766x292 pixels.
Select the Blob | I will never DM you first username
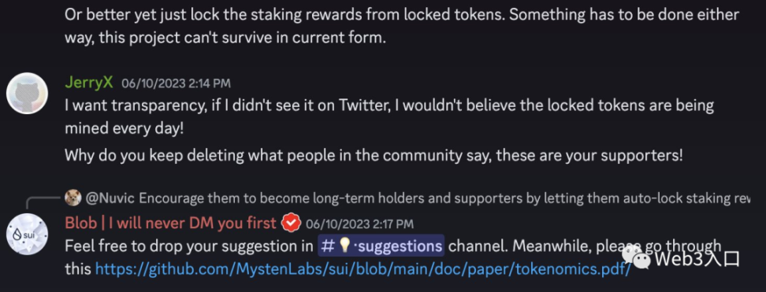coord(172,224)
